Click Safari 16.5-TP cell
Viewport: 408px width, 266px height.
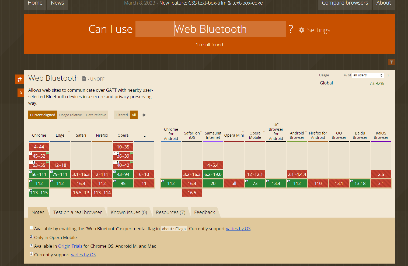click(81, 193)
